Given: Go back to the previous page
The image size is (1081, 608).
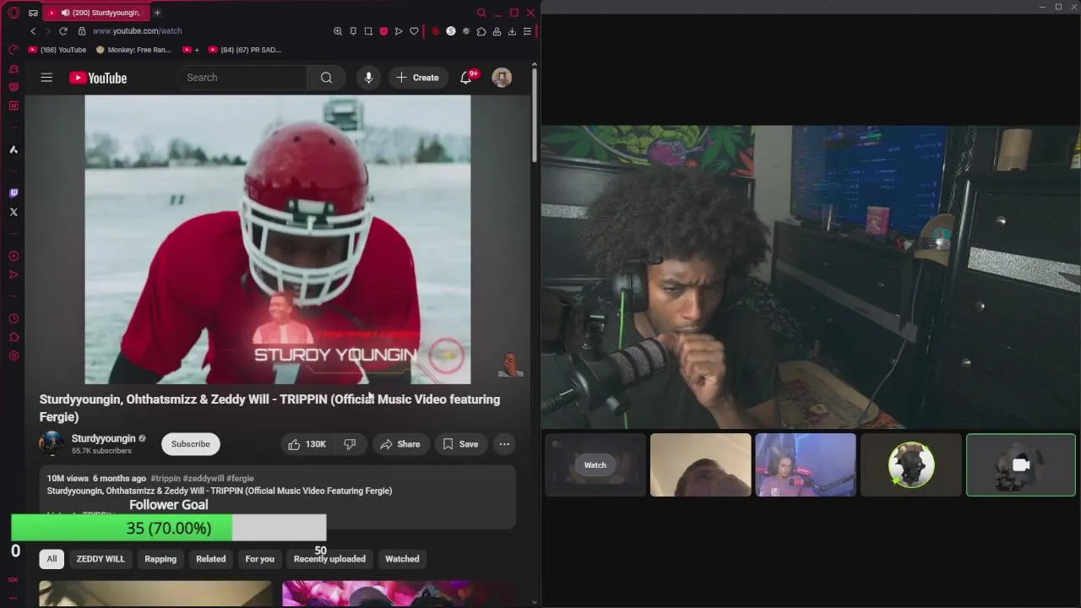Looking at the screenshot, I should point(33,31).
